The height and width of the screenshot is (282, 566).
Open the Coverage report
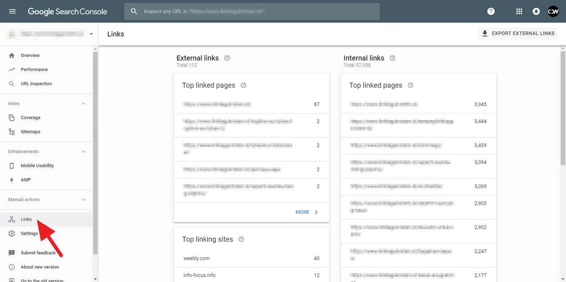pyautogui.click(x=46, y=117)
